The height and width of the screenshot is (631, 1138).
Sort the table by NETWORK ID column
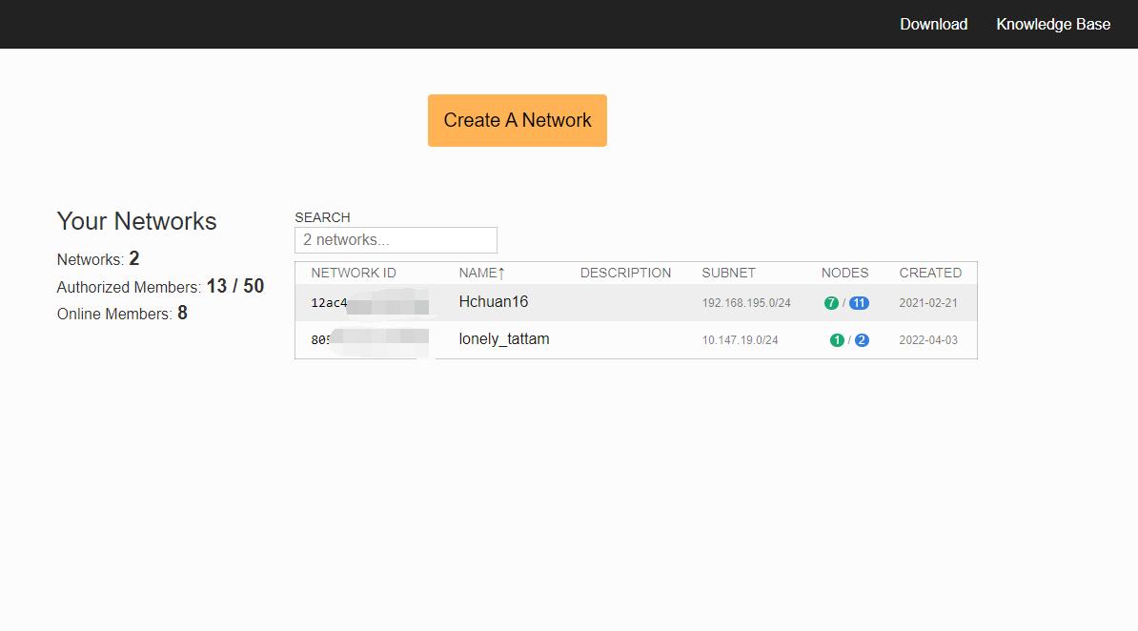point(353,273)
